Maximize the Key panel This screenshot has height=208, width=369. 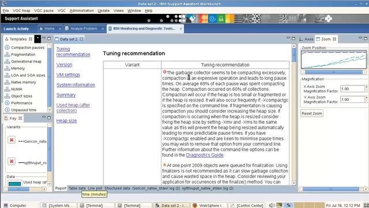pos(49,117)
